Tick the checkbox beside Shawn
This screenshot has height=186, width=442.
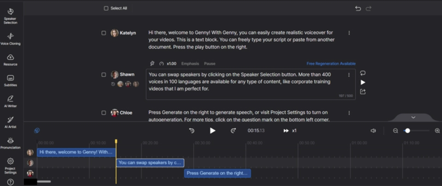coord(104,75)
